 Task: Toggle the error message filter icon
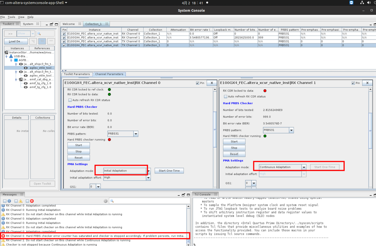point(32,201)
